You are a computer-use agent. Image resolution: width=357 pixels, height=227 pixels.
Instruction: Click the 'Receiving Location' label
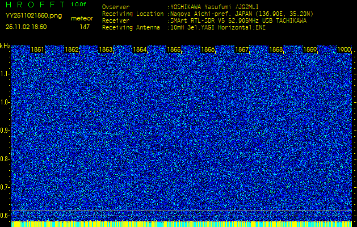click(x=133, y=14)
